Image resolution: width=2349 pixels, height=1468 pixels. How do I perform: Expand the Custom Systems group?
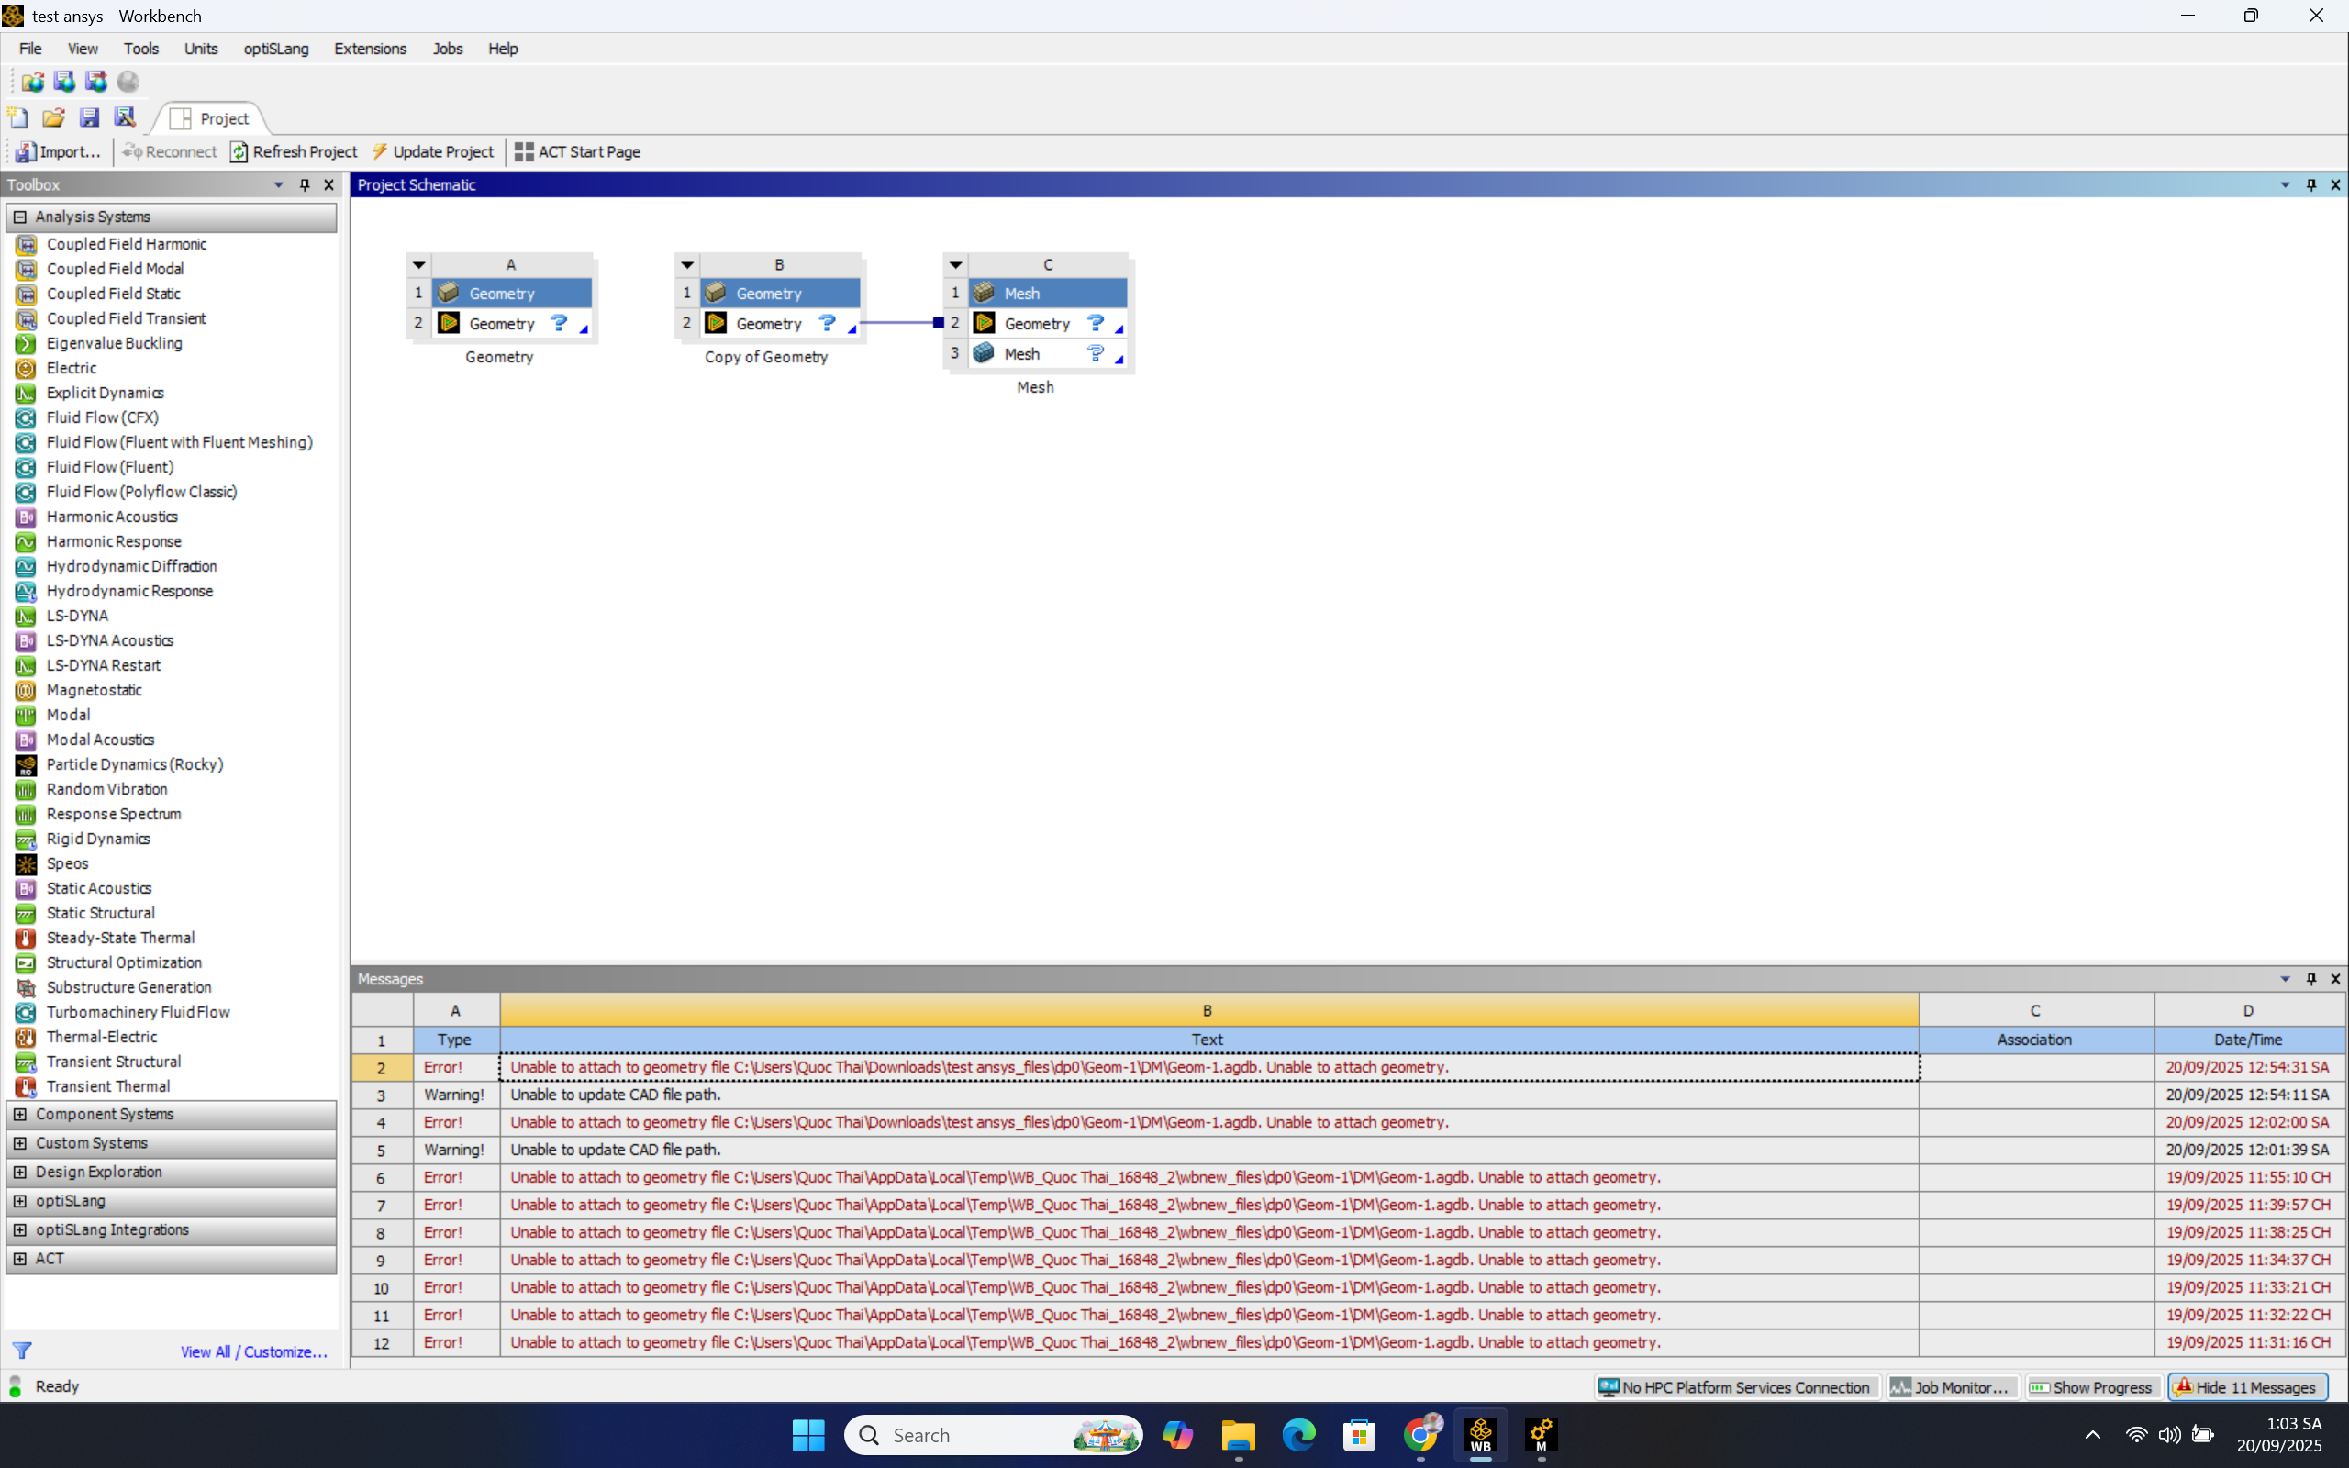point(19,1143)
